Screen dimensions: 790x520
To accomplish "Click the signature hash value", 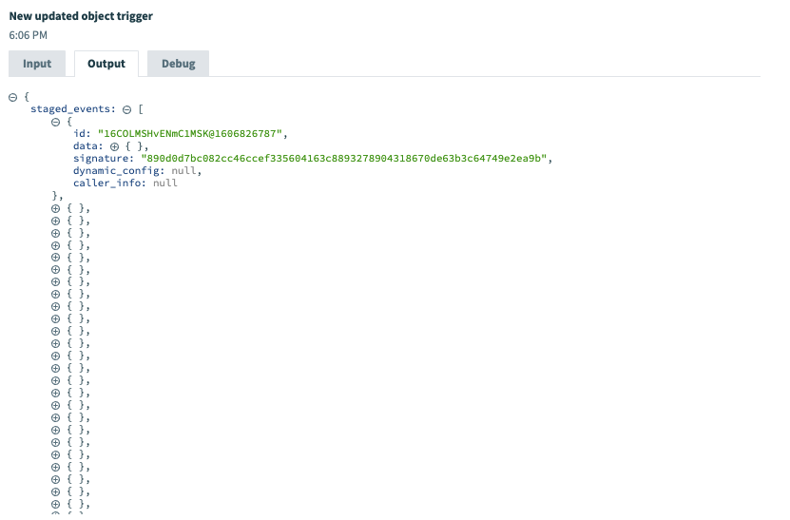I will click(346, 159).
